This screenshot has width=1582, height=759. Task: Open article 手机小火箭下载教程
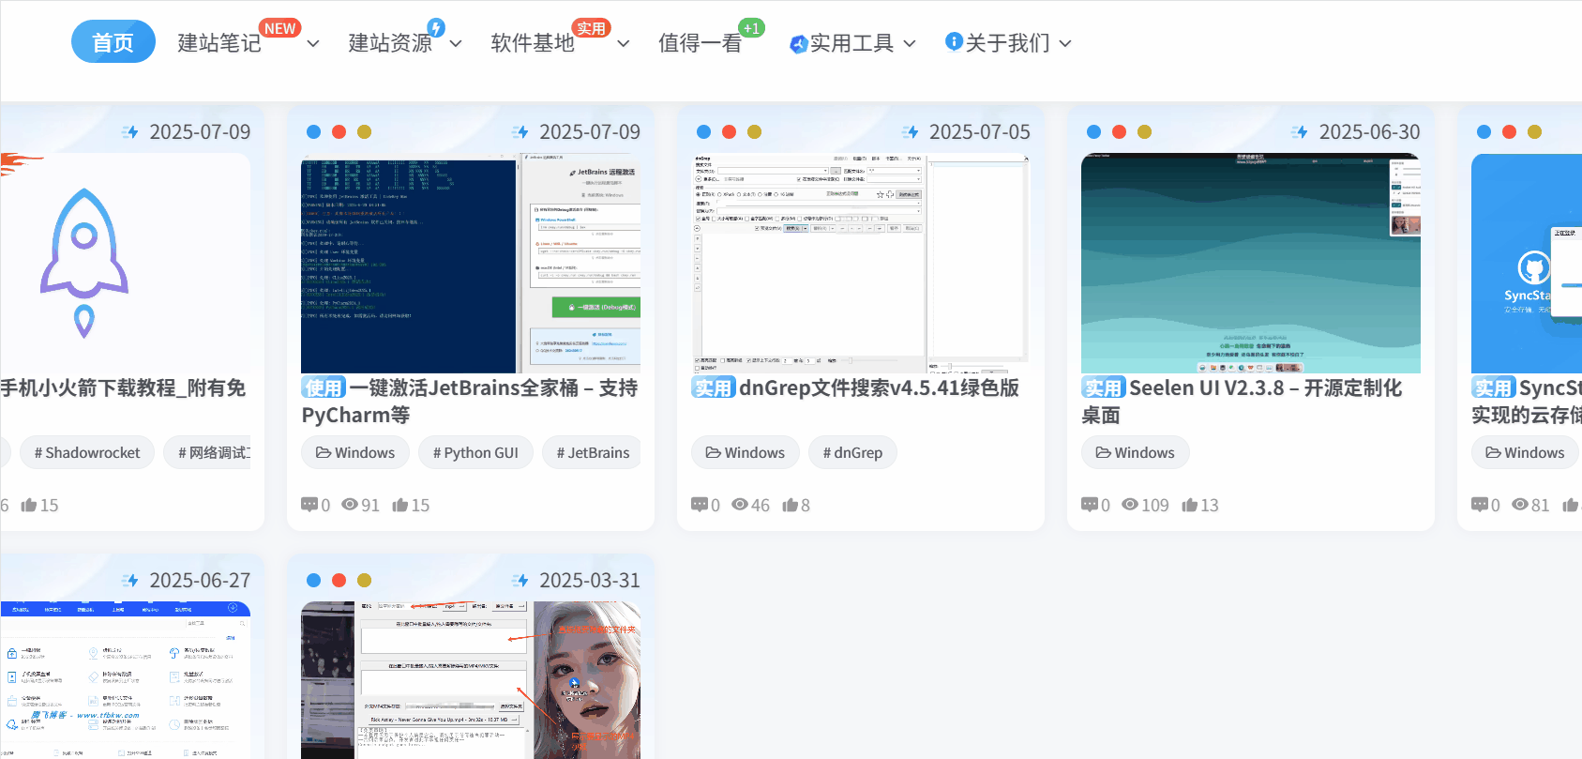click(x=123, y=388)
